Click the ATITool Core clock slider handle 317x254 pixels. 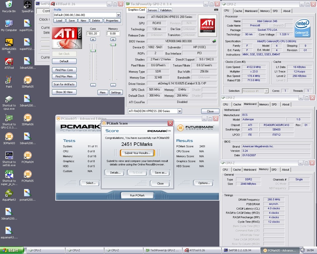[93, 51]
